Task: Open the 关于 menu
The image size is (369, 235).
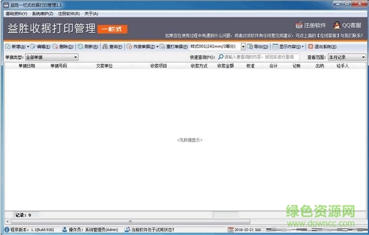Action: 91,14
